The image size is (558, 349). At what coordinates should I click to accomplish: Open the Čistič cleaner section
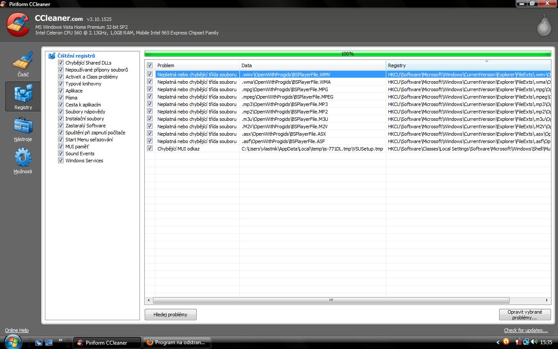click(23, 64)
